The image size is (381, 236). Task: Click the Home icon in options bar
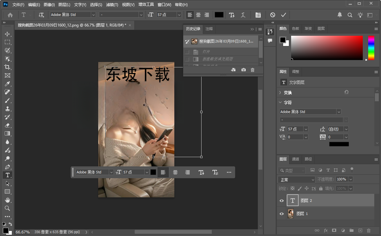(10, 15)
